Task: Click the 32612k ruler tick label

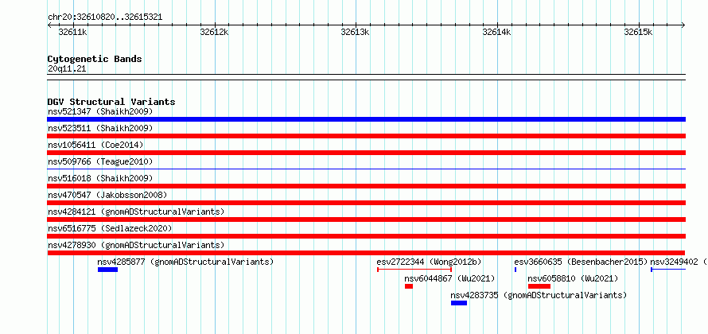Action: coord(214,33)
